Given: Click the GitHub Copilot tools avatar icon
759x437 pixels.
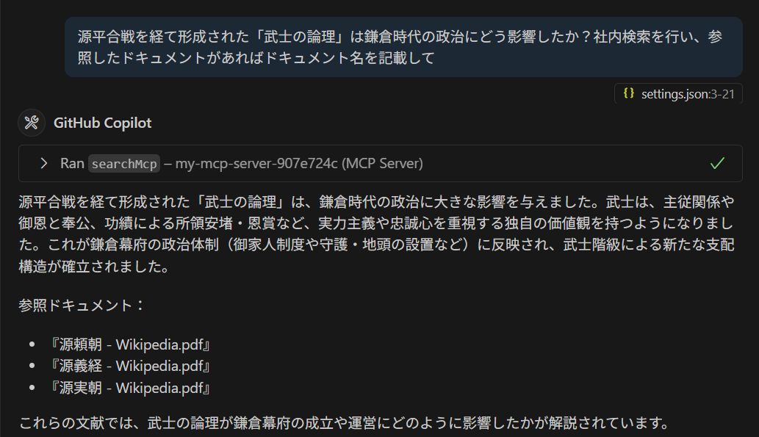Looking at the screenshot, I should click(32, 123).
